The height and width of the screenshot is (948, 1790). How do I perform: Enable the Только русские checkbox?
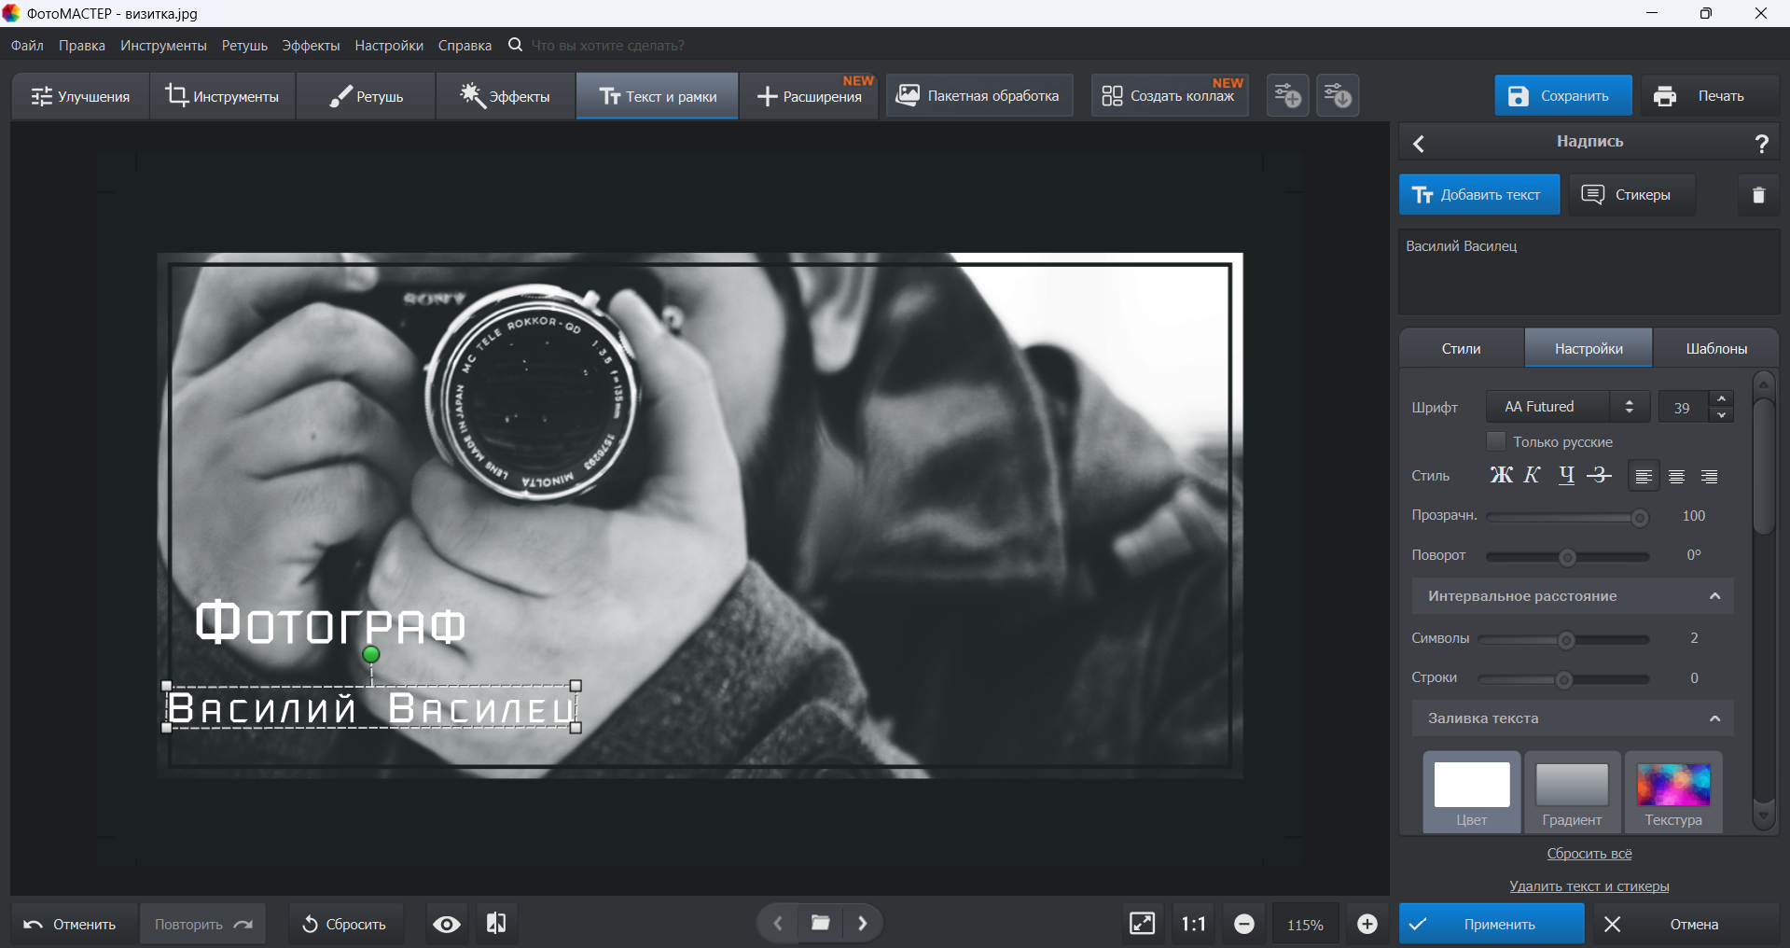[x=1495, y=441]
